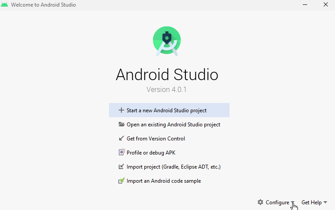Open the Get Help menu label
Screen dimensions: 335x210
[312, 203]
